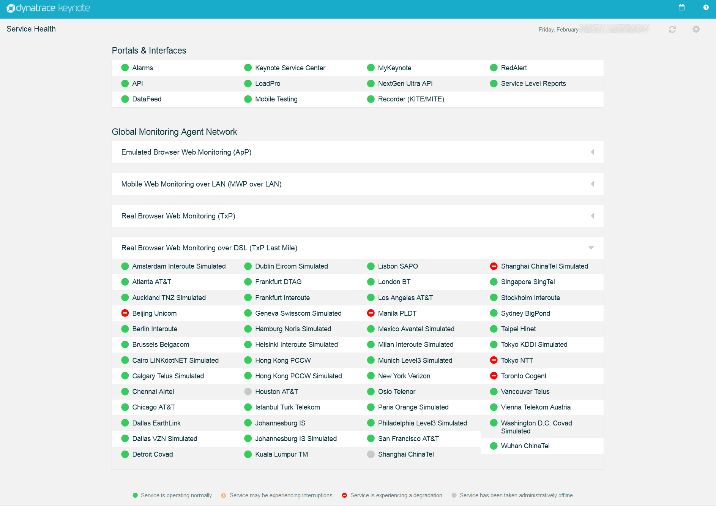Viewport: 716px width, 506px height.
Task: Open Keynote Service Center entry
Action: 290,68
